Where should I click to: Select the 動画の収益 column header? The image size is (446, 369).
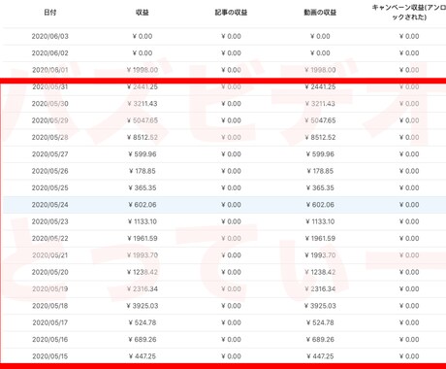click(x=320, y=13)
